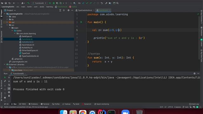Open Run panel gear settings
203x114 pixels.
(x=194, y=73)
